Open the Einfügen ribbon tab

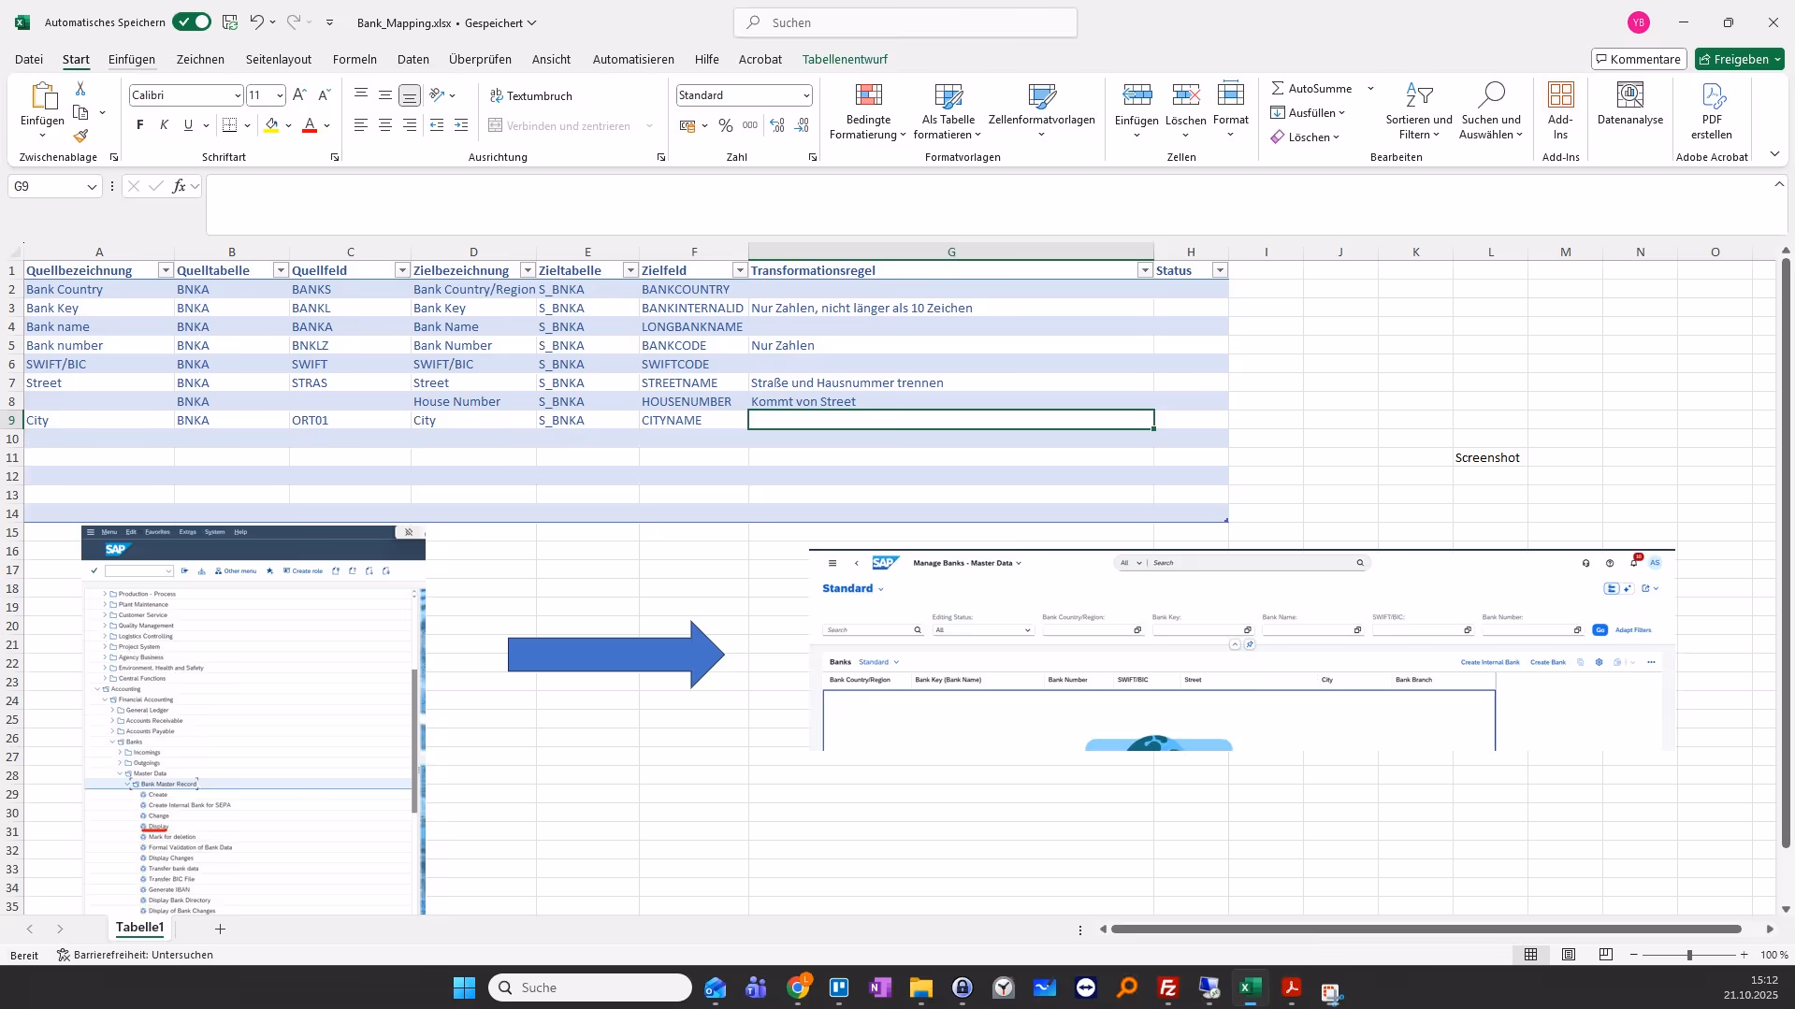pyautogui.click(x=132, y=59)
